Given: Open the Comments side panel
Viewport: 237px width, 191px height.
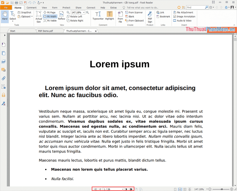Looking at the screenshot, I should pyautogui.click(x=3, y=70).
